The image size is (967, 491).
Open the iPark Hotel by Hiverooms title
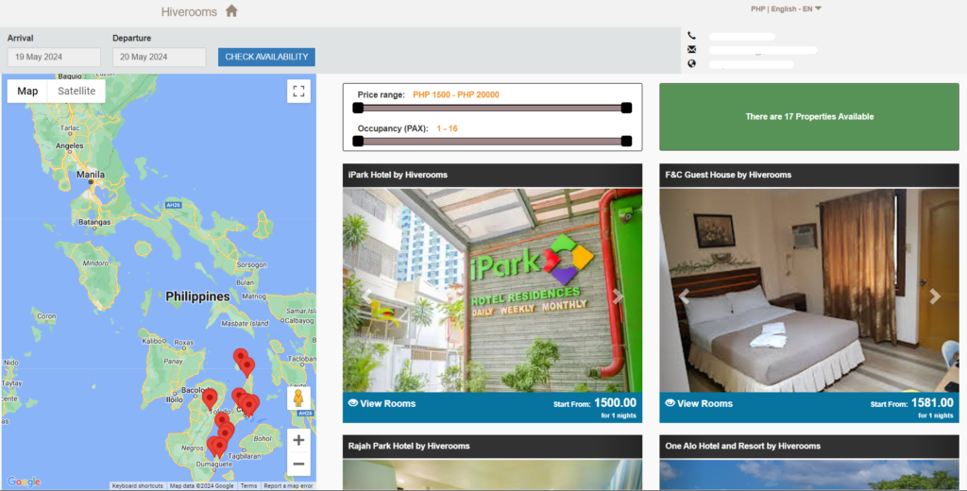tap(398, 175)
